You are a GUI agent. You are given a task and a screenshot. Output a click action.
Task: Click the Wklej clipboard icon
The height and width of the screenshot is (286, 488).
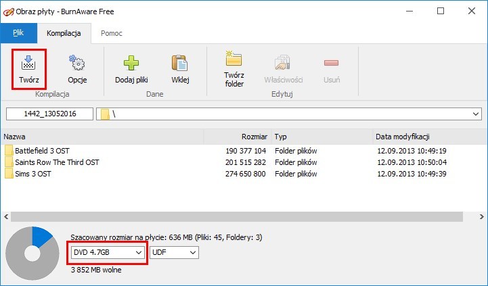(x=180, y=63)
